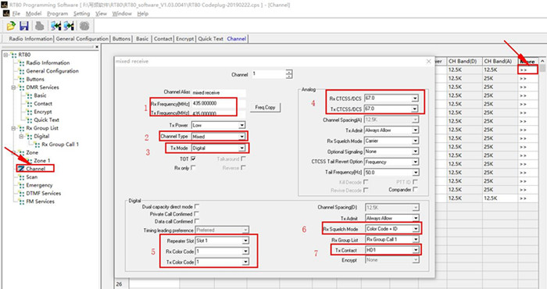
Task: Click the blue floppy save icon
Action: click(23, 26)
